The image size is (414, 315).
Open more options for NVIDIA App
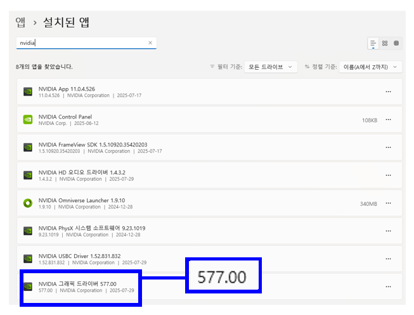point(388,91)
